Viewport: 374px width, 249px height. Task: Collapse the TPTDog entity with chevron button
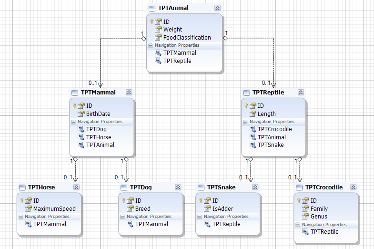click(x=178, y=187)
